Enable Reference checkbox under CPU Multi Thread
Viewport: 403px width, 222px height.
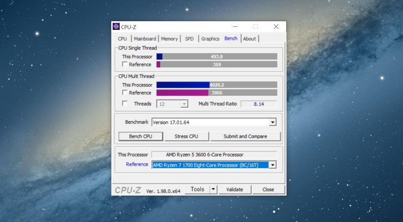(x=125, y=92)
